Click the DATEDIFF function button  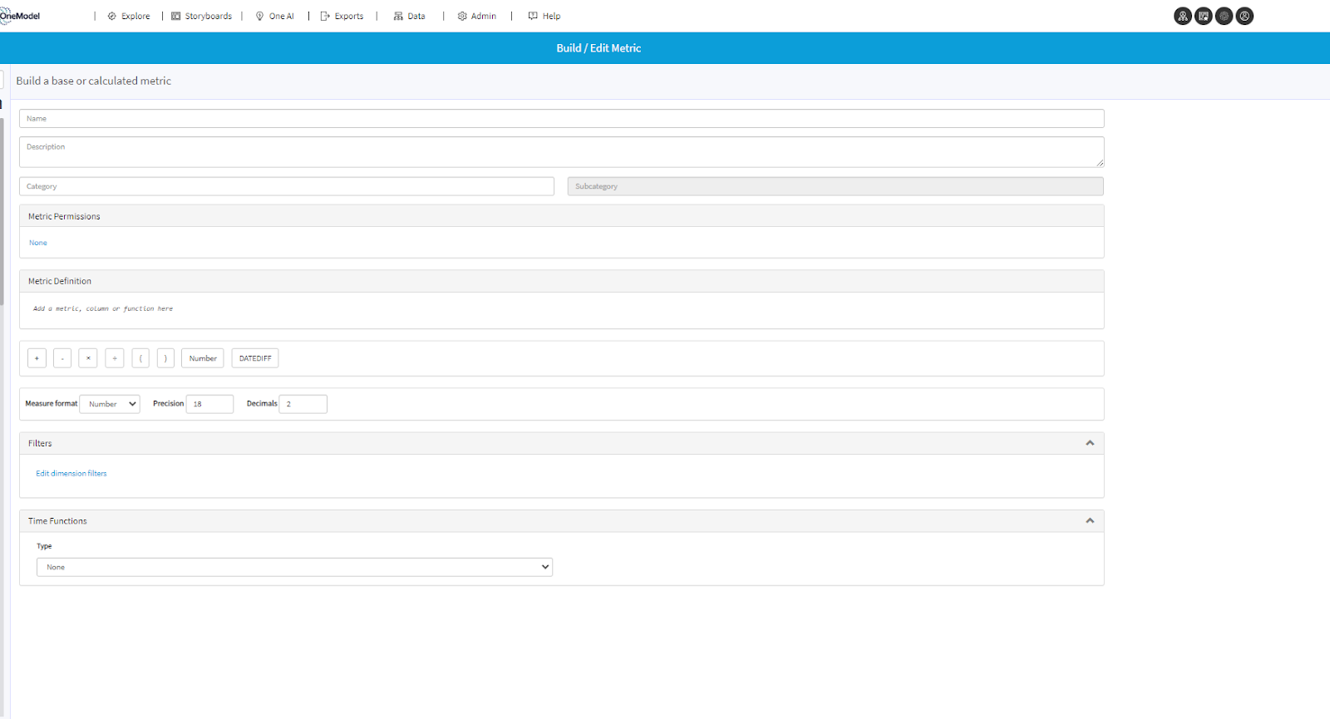coord(255,358)
